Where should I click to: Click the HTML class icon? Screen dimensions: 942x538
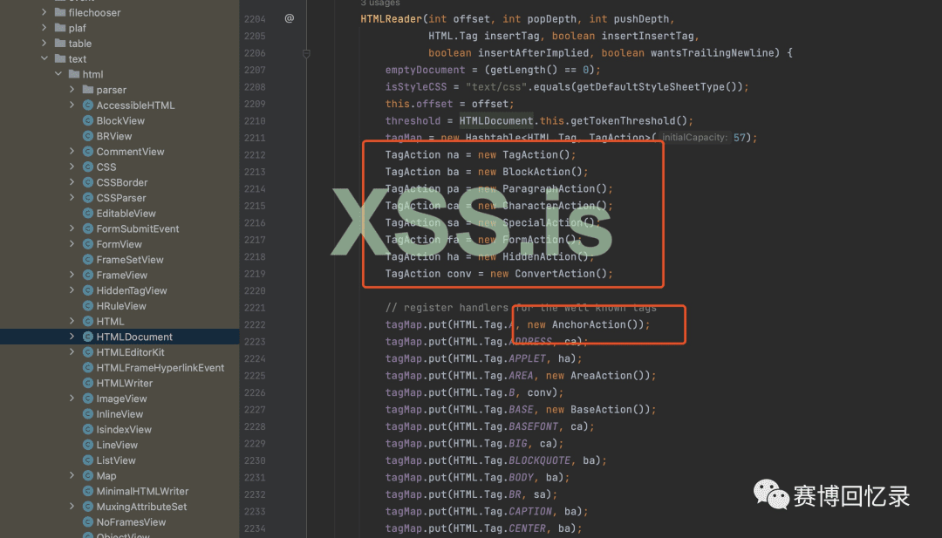[x=88, y=322]
